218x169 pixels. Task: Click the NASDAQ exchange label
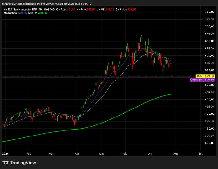[49, 9]
